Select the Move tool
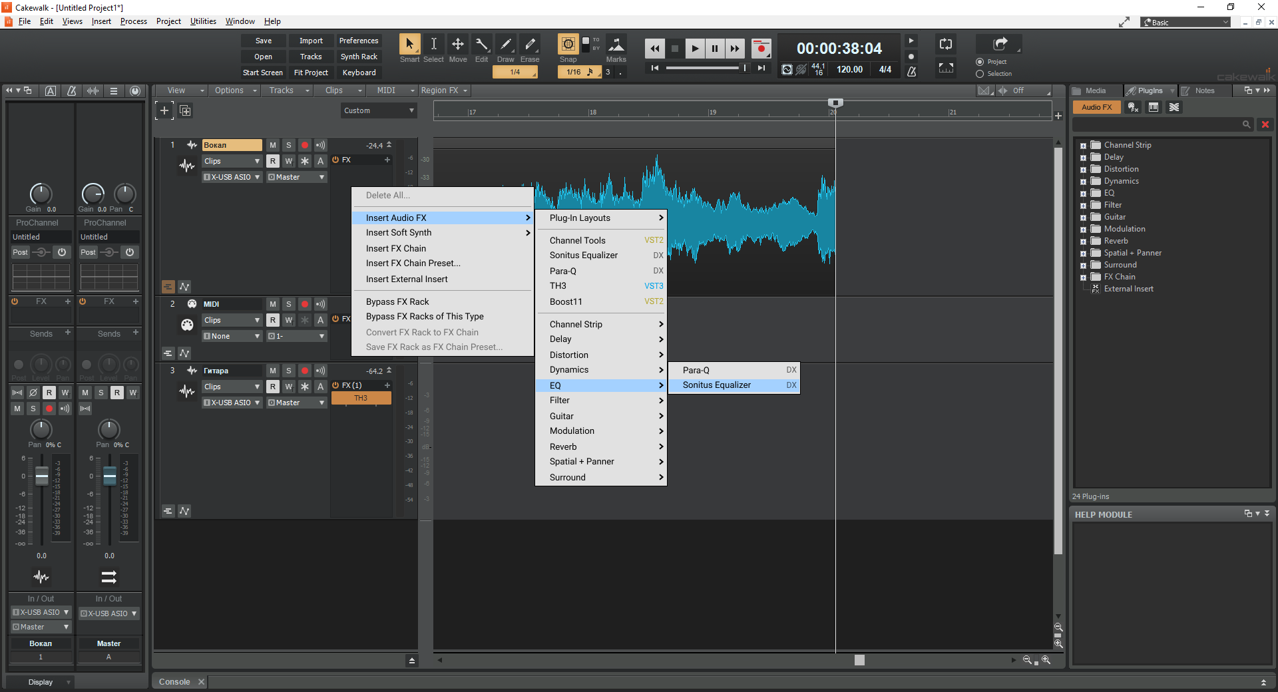The width and height of the screenshot is (1278, 692). 458,45
